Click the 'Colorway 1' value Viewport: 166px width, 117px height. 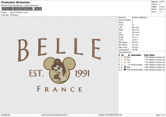tap(15, 15)
